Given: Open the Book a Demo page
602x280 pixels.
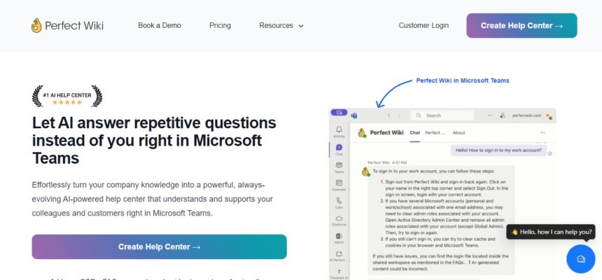Looking at the screenshot, I should pyautogui.click(x=160, y=25).
